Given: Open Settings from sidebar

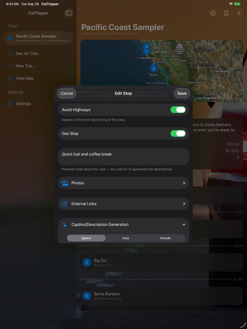Looking at the screenshot, I should coord(38,104).
